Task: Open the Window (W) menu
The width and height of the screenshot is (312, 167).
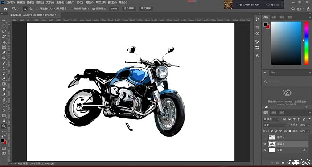Action: coord(112,2)
